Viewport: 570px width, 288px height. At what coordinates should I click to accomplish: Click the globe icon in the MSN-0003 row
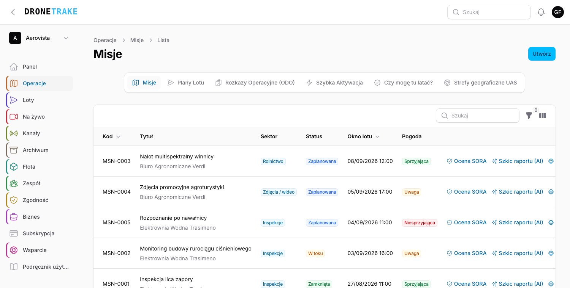[551, 161]
